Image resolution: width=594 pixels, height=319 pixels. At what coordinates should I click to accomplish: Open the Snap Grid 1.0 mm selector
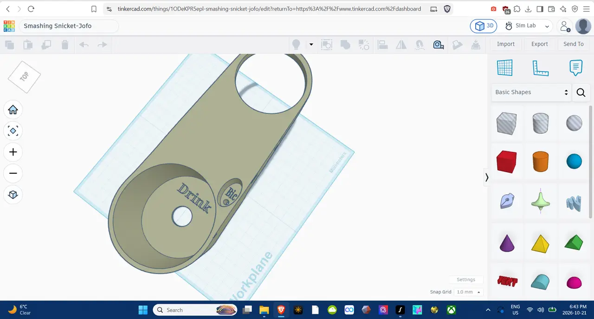point(468,292)
